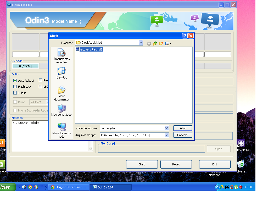Click the Start button in Odin3
This screenshot has width=268, height=201.
click(142, 164)
